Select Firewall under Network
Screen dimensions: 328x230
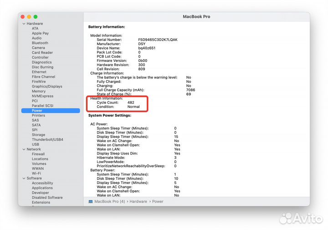[38, 154]
